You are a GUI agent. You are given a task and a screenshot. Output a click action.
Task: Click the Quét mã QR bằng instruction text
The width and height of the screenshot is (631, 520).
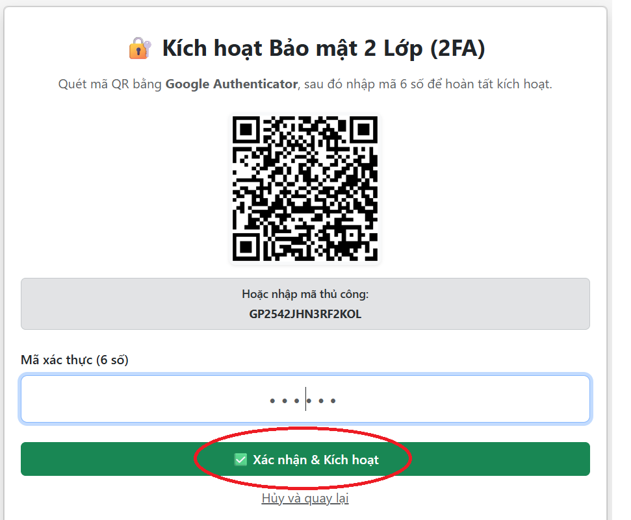point(110,84)
